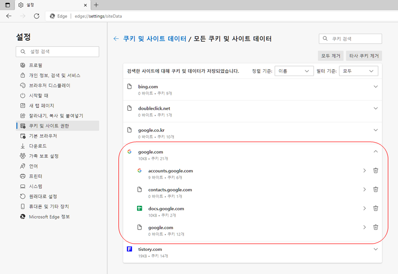The width and height of the screenshot is (398, 274).
Task: Click the 모두 제거 button
Action: 331,56
